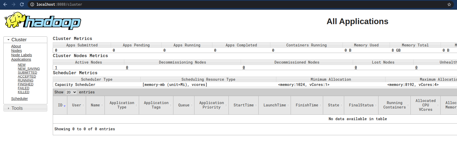Filter applications by NEW state
Image resolution: width=457 pixels, height=143 pixels.
click(22, 65)
